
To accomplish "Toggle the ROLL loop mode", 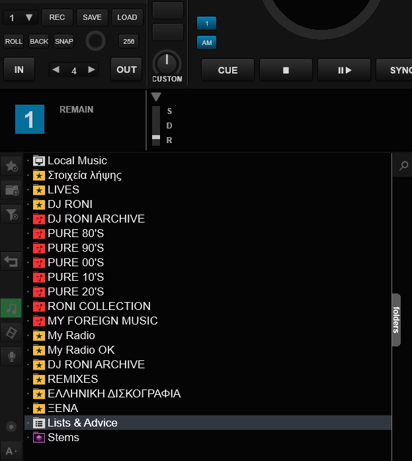I will click(13, 41).
